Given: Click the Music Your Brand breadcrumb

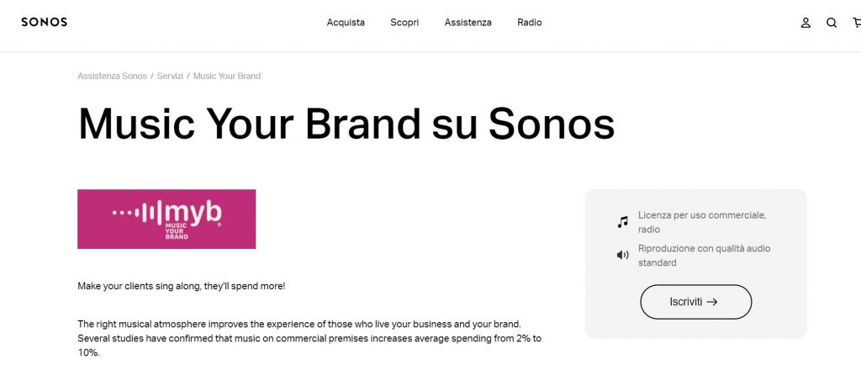Looking at the screenshot, I should pyautogui.click(x=227, y=76).
